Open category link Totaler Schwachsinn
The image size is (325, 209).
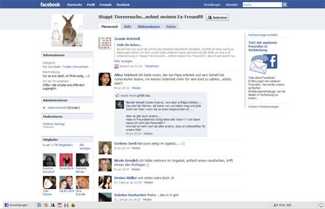pyautogui.click(x=75, y=67)
